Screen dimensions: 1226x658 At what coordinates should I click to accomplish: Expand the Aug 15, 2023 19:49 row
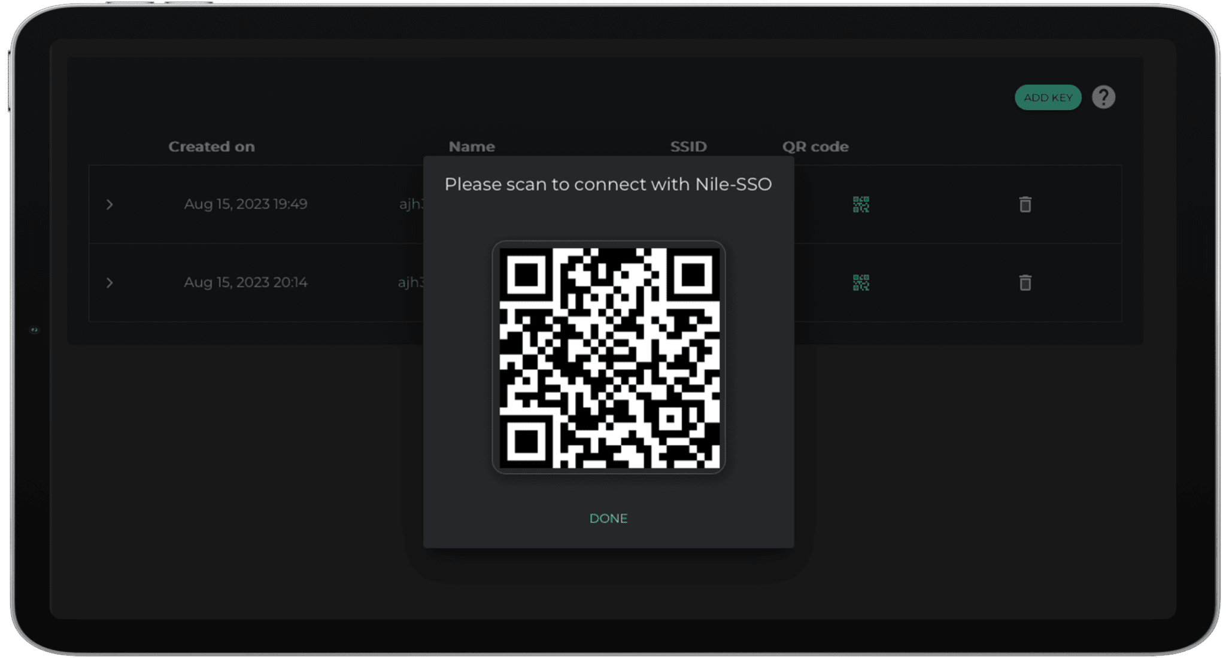coord(110,205)
